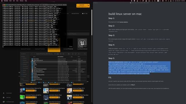Add Advanced Glass Material Pack to project
The image size is (186, 104).
tap(30, 90)
